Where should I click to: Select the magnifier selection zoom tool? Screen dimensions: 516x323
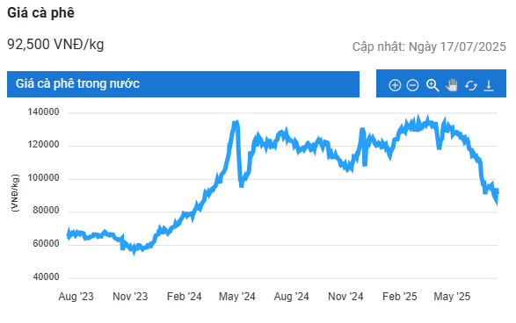click(x=432, y=85)
